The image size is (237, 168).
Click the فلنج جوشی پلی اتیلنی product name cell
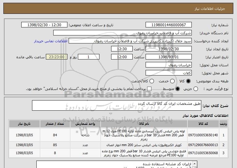coord(144,153)
